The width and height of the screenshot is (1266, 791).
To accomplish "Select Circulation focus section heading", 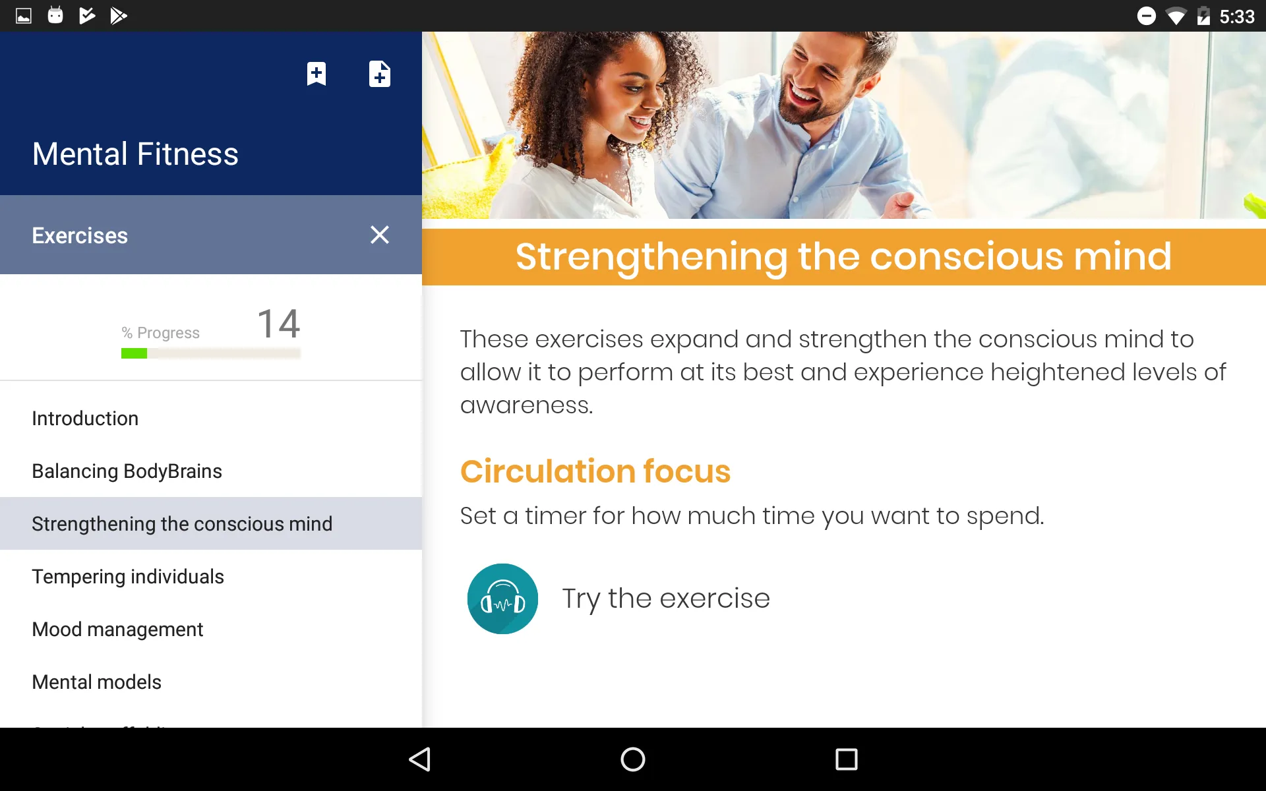I will [x=596, y=471].
